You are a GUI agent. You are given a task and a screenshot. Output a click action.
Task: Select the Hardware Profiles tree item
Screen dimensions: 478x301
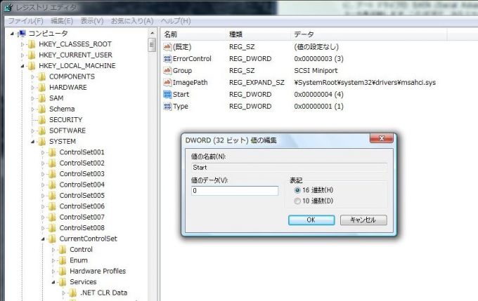pos(98,271)
